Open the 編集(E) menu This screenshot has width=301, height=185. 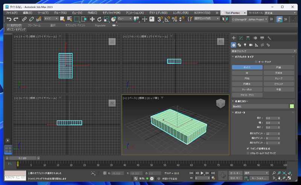tap(27, 13)
